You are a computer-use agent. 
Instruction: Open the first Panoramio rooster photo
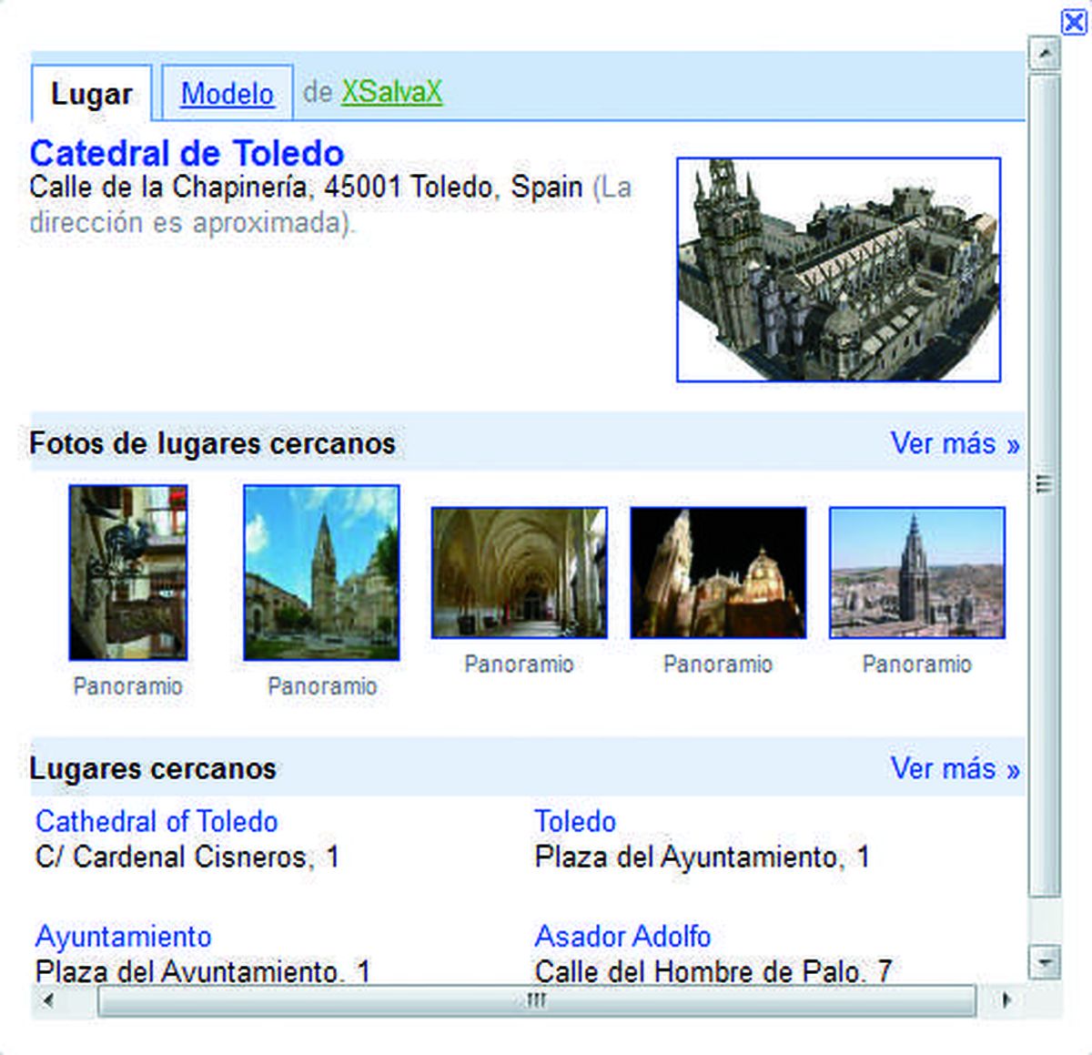pos(127,572)
